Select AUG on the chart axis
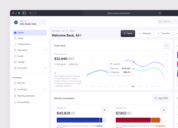The width and height of the screenshot is (178, 128). pyautogui.click(x=133, y=87)
